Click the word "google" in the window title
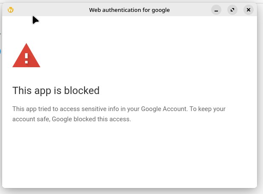263x194 pixels. point(161,10)
